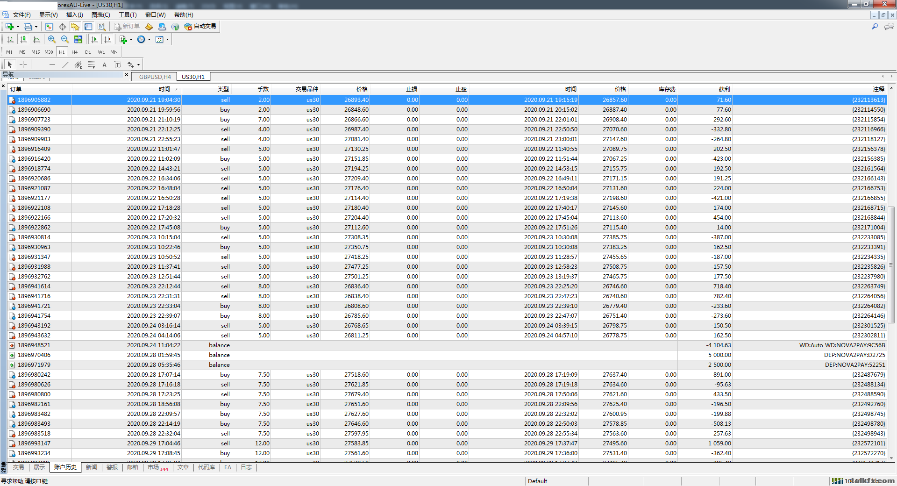
Task: Switch to GBPUSD,H4 chart tab
Action: click(x=155, y=77)
